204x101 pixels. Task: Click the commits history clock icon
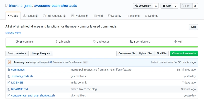tap(17, 42)
